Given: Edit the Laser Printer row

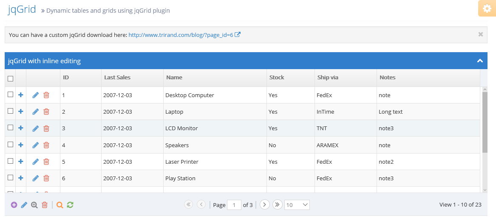Looking at the screenshot, I should coord(36,162).
